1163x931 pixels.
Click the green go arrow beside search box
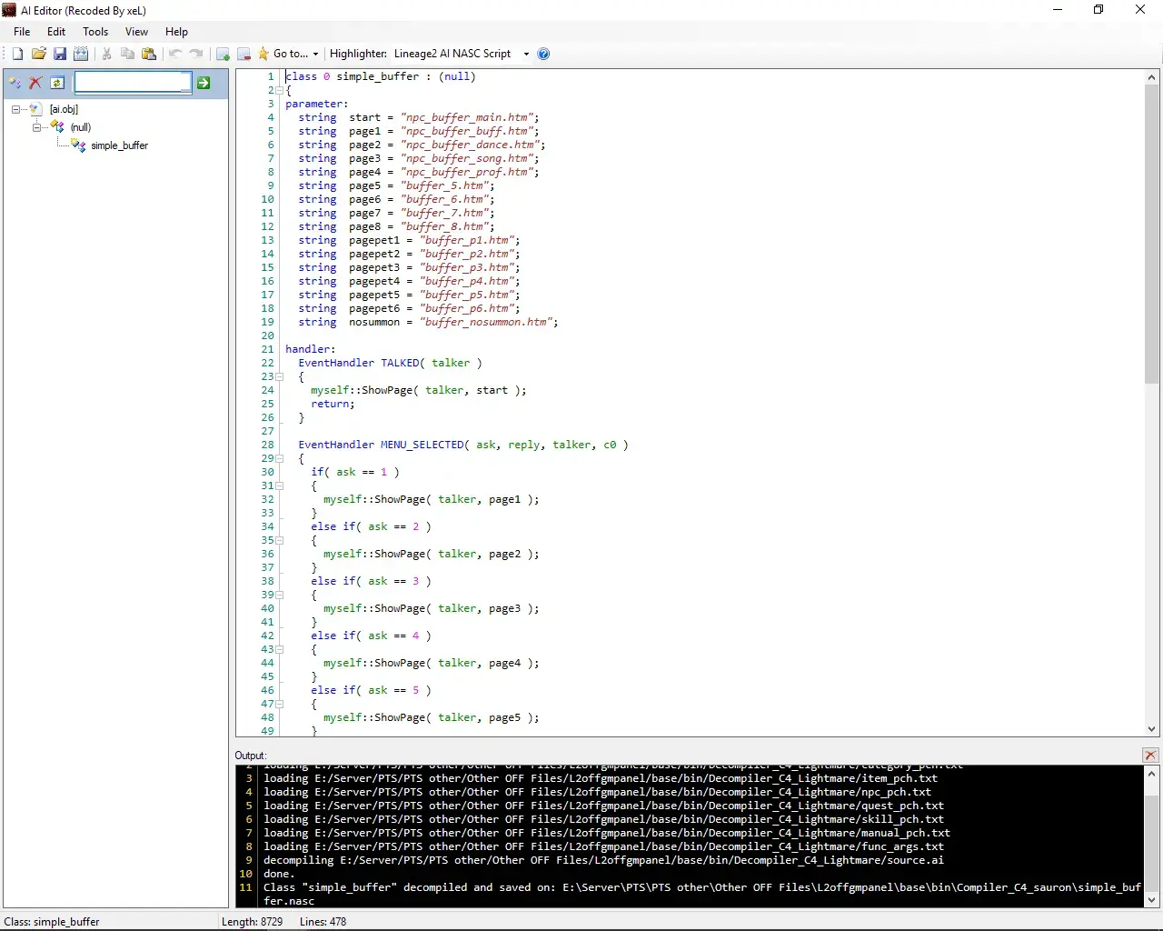tap(204, 83)
